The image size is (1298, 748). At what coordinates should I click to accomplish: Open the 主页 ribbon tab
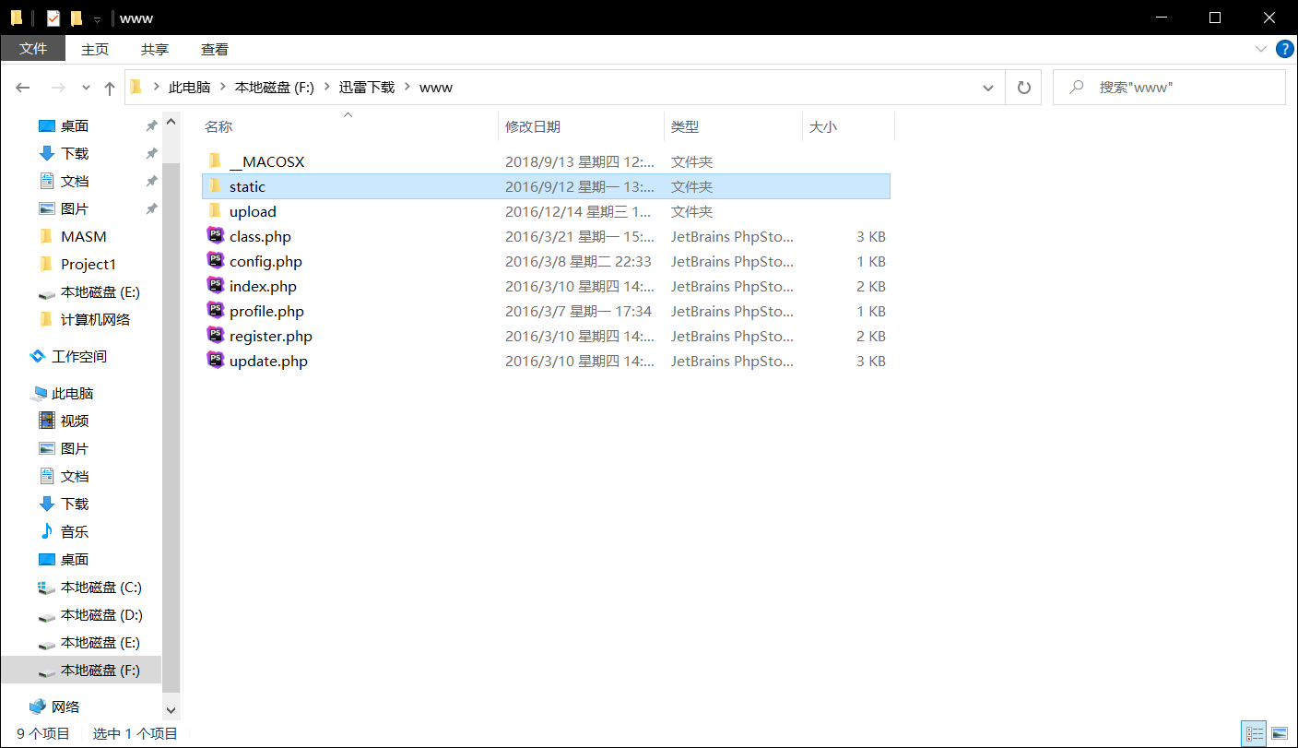[95, 49]
